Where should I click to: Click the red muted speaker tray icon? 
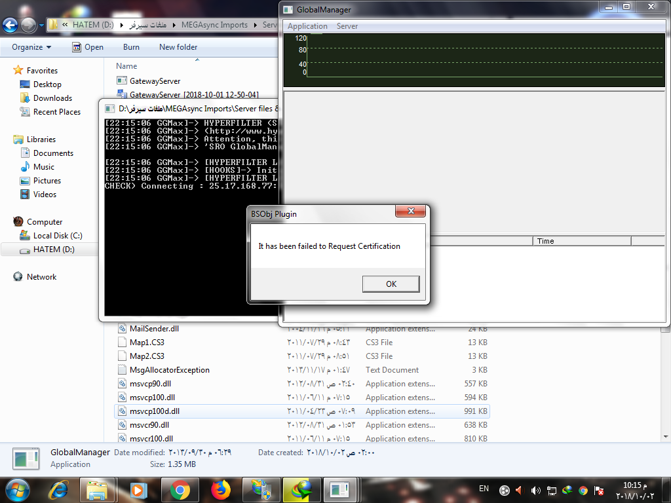coord(520,491)
